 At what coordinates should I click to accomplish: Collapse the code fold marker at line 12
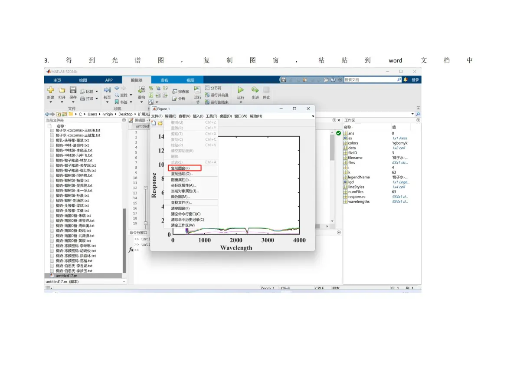145,188
